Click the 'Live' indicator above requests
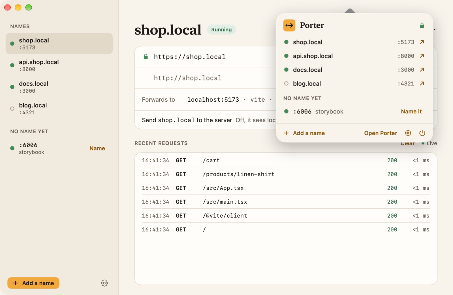This screenshot has width=453, height=295. (429, 143)
